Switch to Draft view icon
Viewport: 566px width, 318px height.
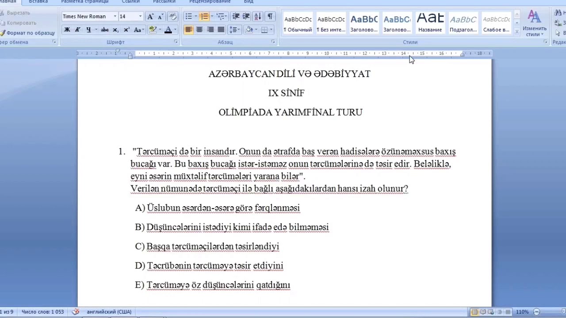pyautogui.click(x=508, y=312)
